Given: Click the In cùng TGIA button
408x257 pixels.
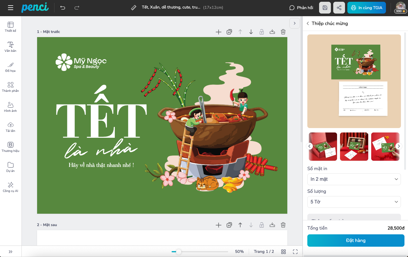Looking at the screenshot, I should point(366,8).
